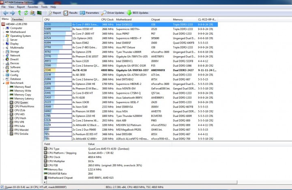Open the Report menu
292x190 pixels.
click(x=21, y=7)
